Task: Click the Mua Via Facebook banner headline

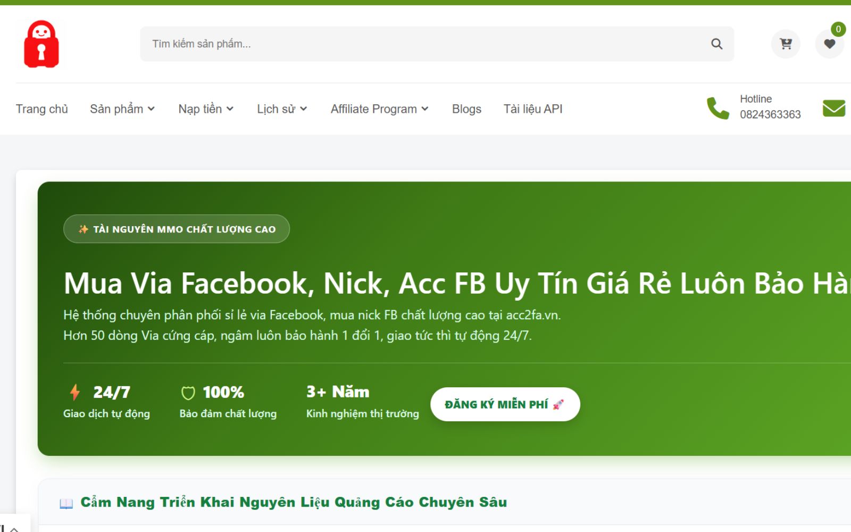Action: pos(457,283)
